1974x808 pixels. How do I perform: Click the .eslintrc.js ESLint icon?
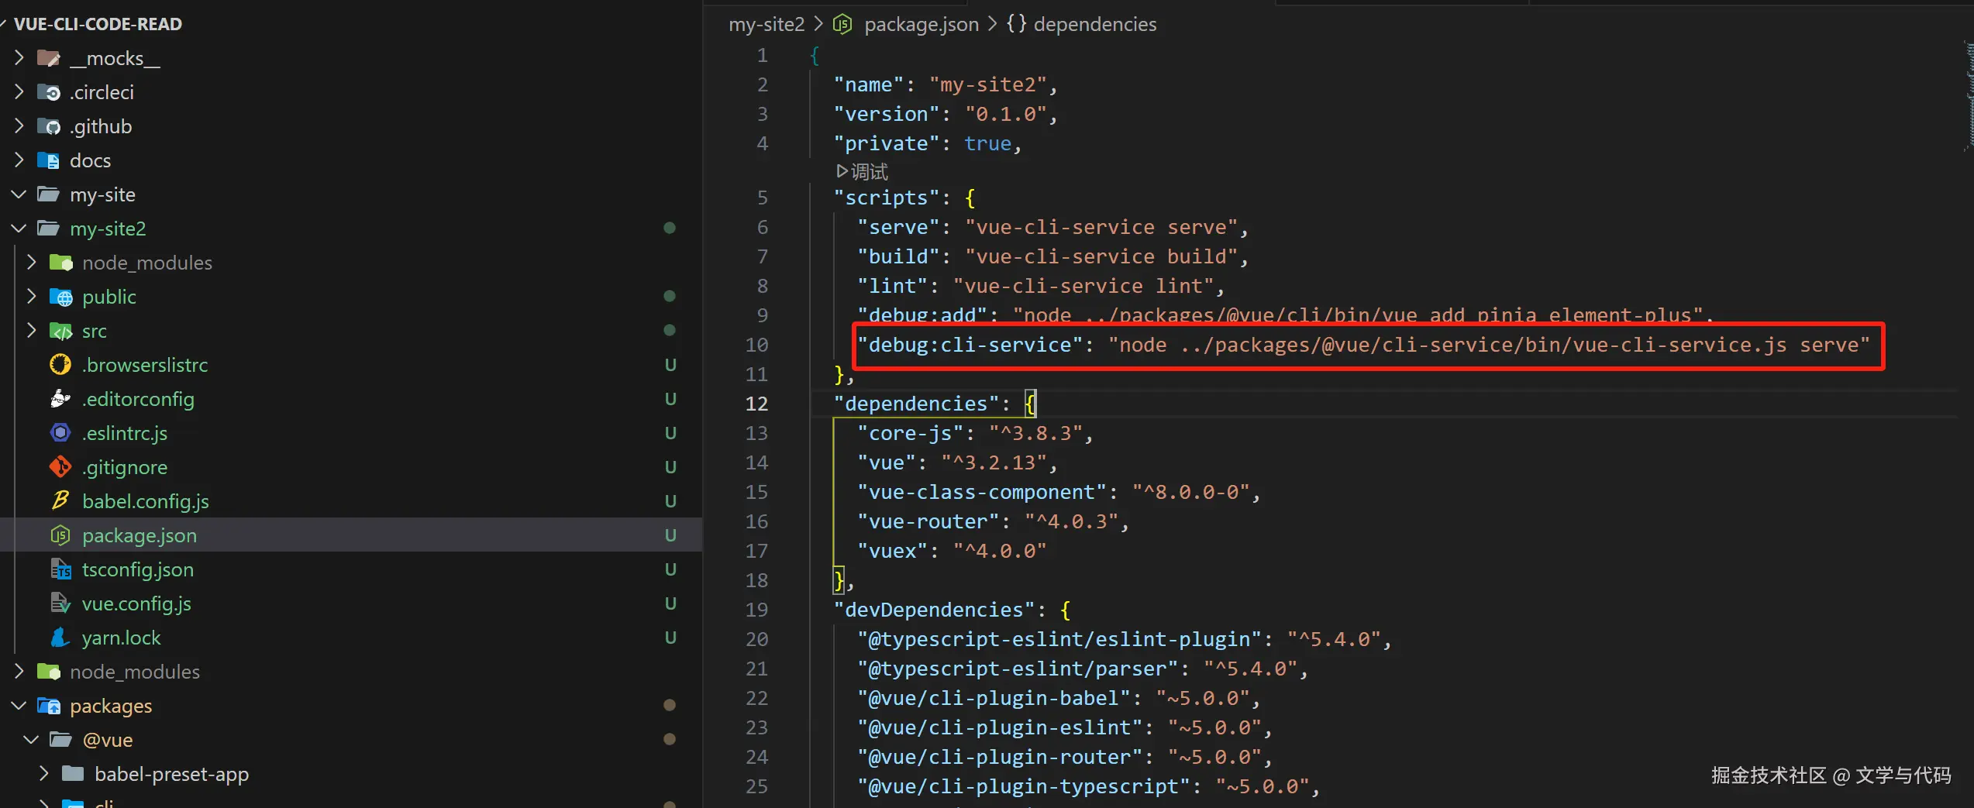coord(60,433)
